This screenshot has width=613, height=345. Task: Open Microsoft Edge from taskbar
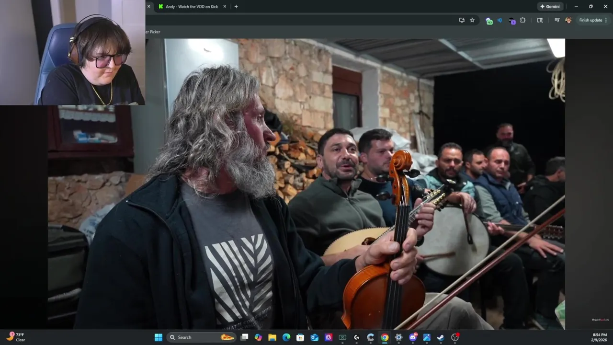pyautogui.click(x=286, y=337)
